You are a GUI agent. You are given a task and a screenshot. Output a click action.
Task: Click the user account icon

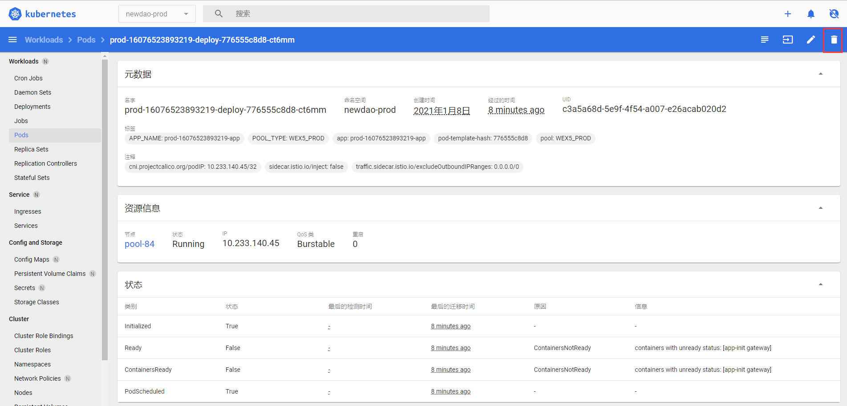(834, 14)
